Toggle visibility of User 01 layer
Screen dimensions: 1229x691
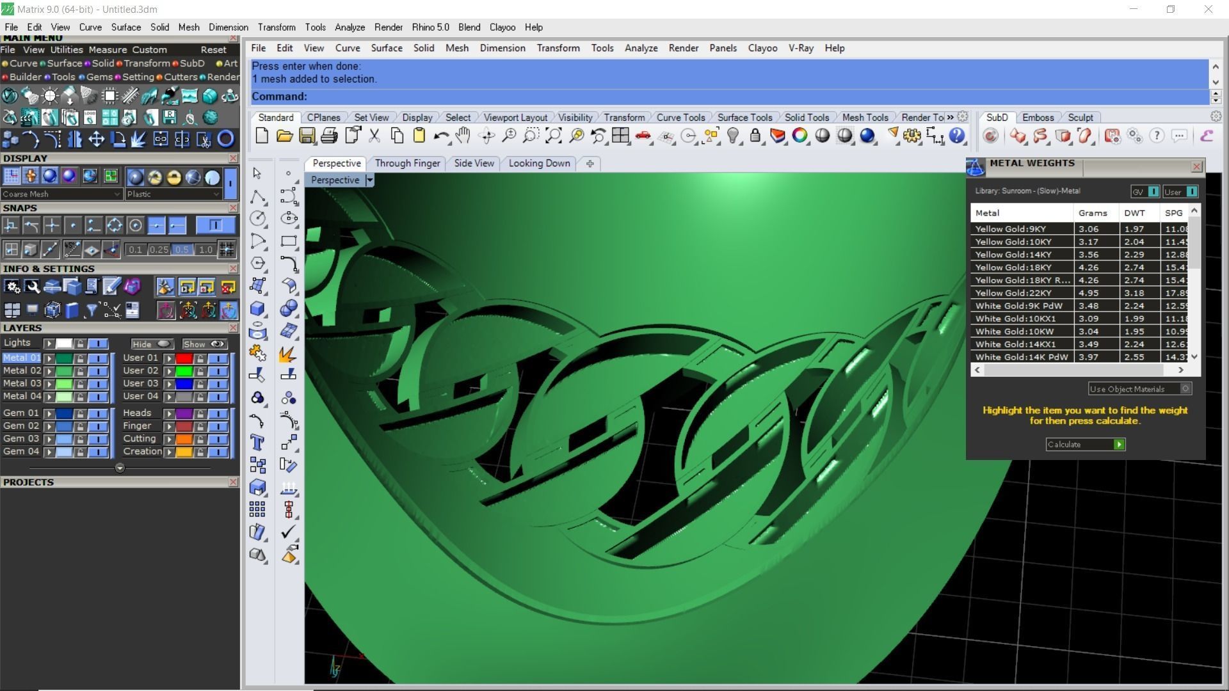click(218, 358)
